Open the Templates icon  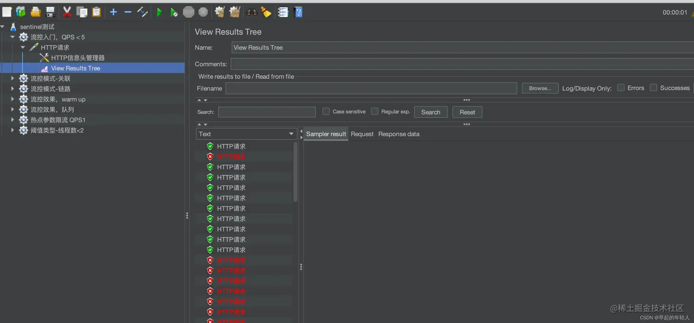pos(21,12)
